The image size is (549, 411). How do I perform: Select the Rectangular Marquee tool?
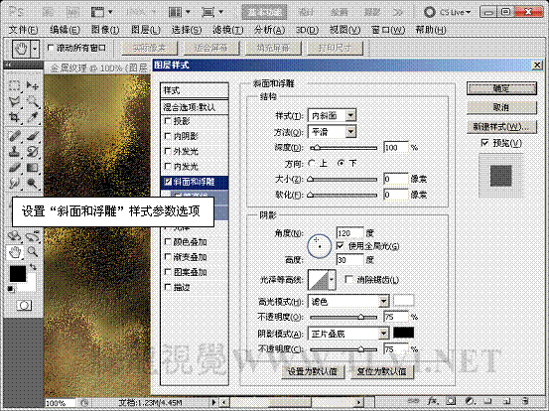tap(14, 85)
